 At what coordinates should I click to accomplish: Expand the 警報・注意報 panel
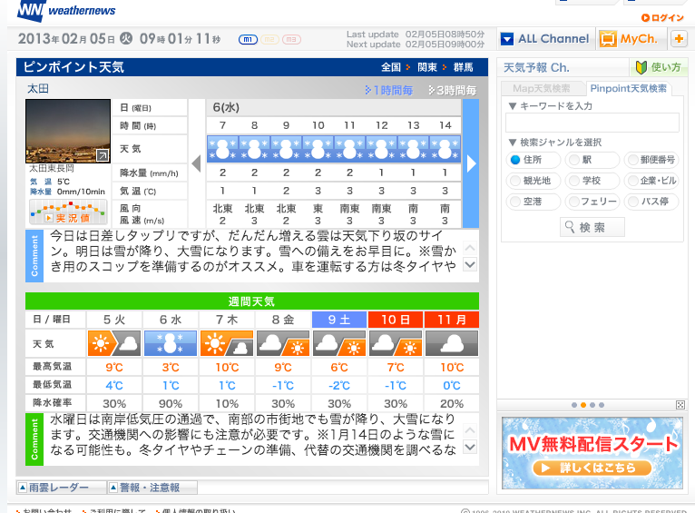click(152, 488)
